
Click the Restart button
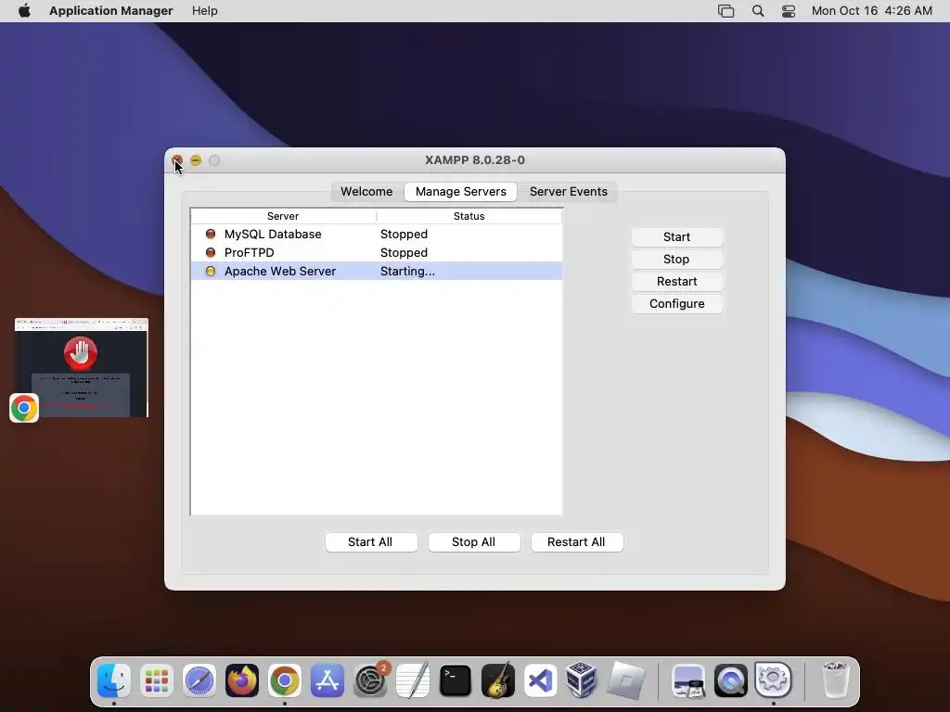(676, 282)
